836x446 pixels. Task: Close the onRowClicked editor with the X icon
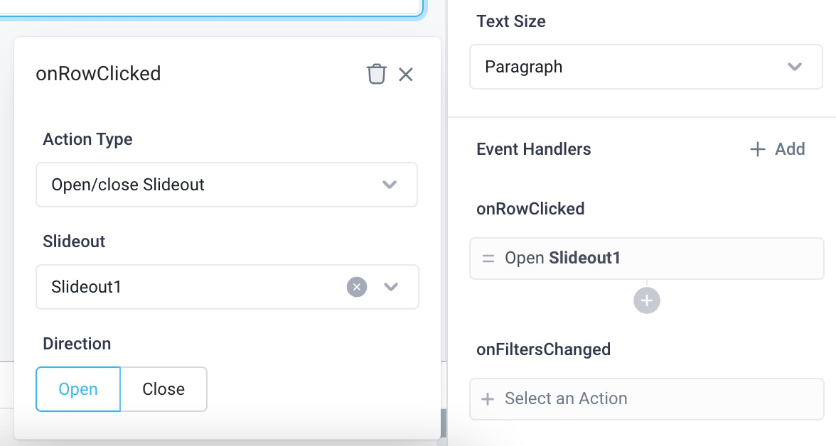click(406, 74)
